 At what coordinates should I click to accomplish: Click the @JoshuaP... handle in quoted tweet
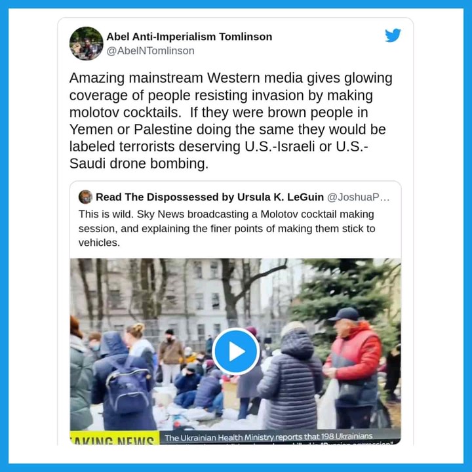click(x=358, y=197)
